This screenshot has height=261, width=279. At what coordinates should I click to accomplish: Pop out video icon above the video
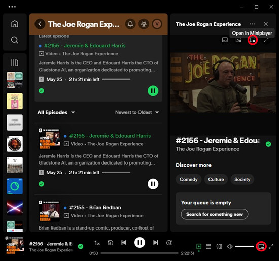coord(238,40)
